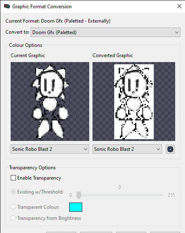This screenshot has height=233, width=185.
Task: Click the Enable Transparency label text
Action: pos(39,178)
